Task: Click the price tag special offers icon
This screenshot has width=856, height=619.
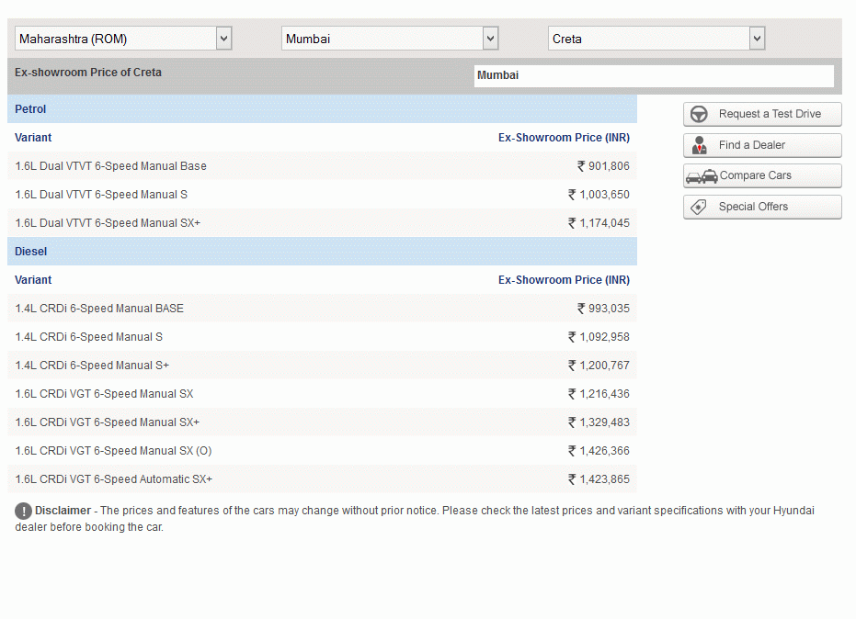Action: pyautogui.click(x=698, y=207)
